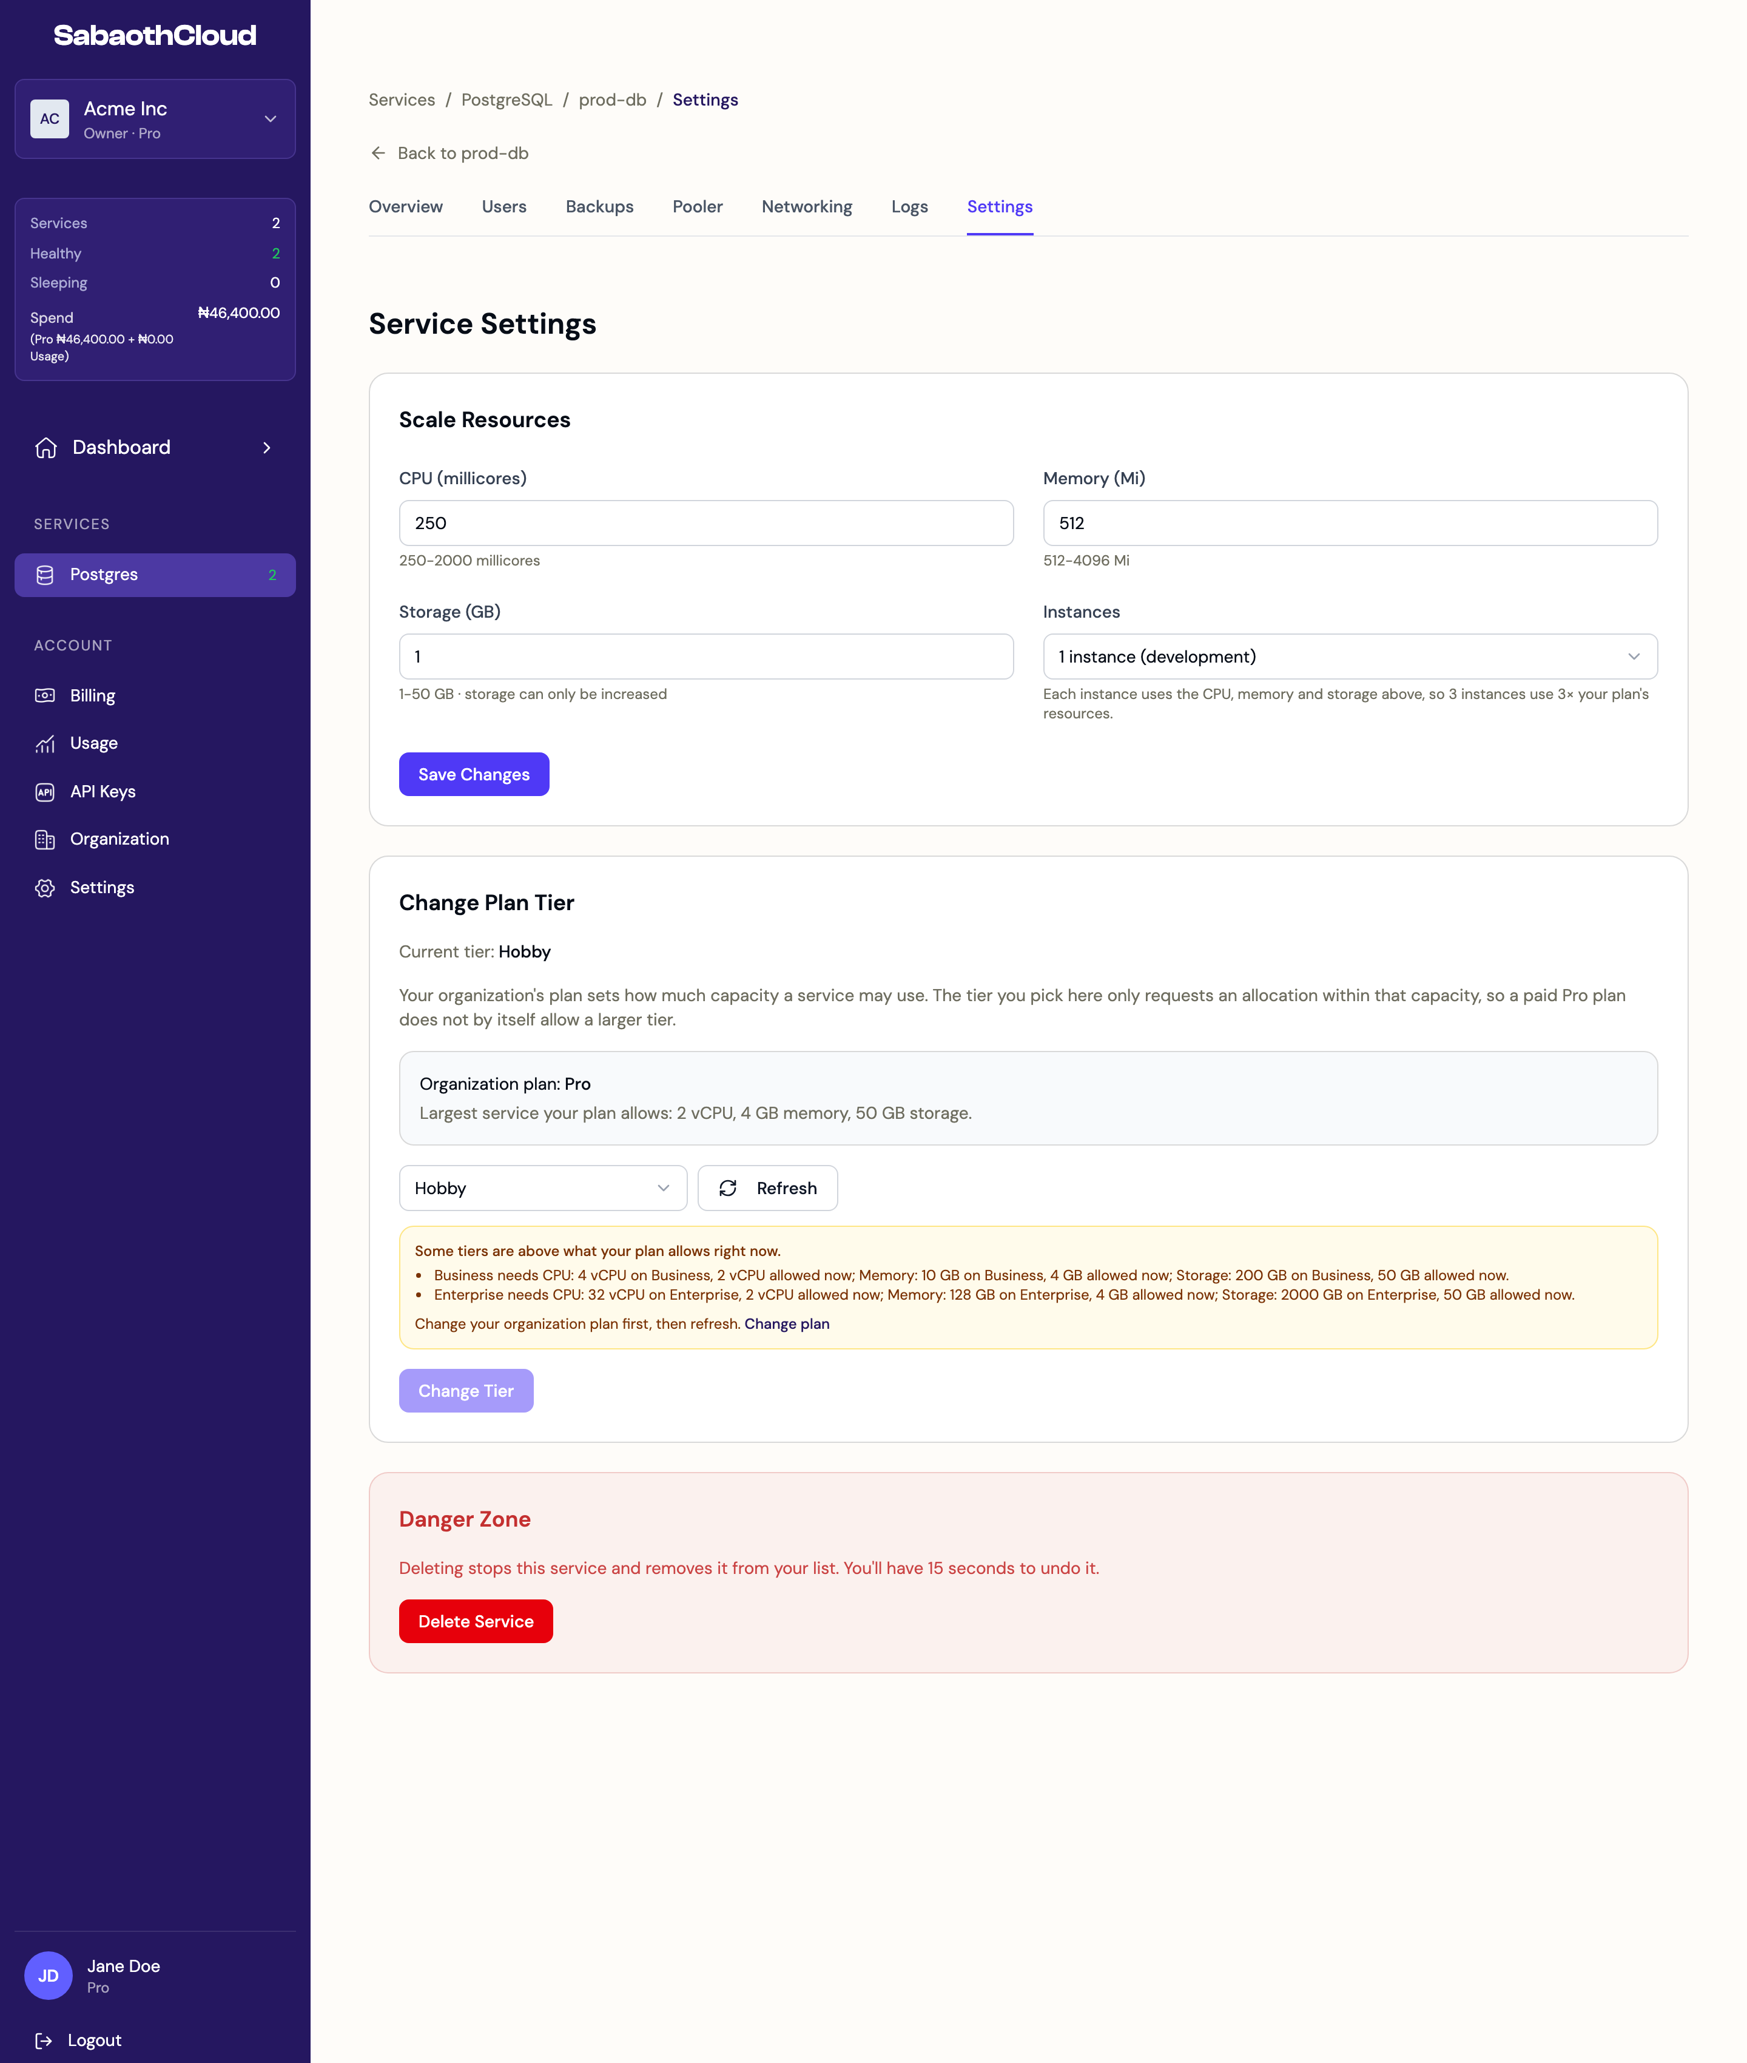
Task: Click Services in the breadcrumb
Action: click(401, 100)
